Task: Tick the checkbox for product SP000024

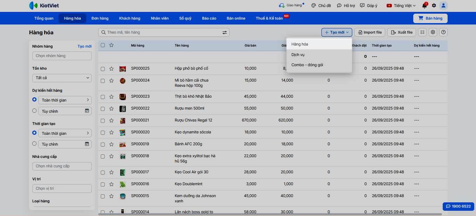Action: (103, 81)
